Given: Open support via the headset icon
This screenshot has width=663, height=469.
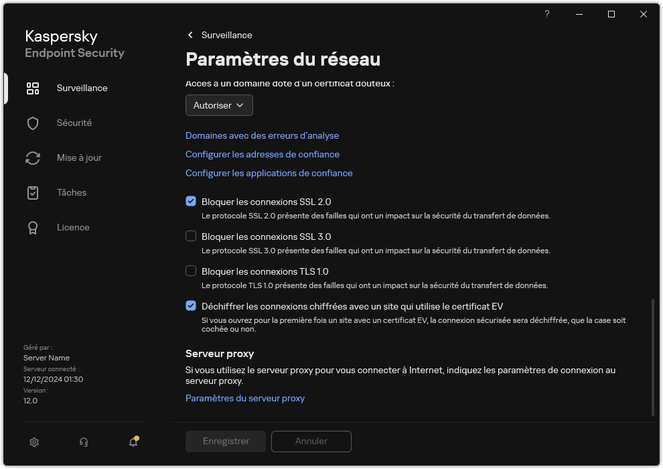Looking at the screenshot, I should pos(83,442).
